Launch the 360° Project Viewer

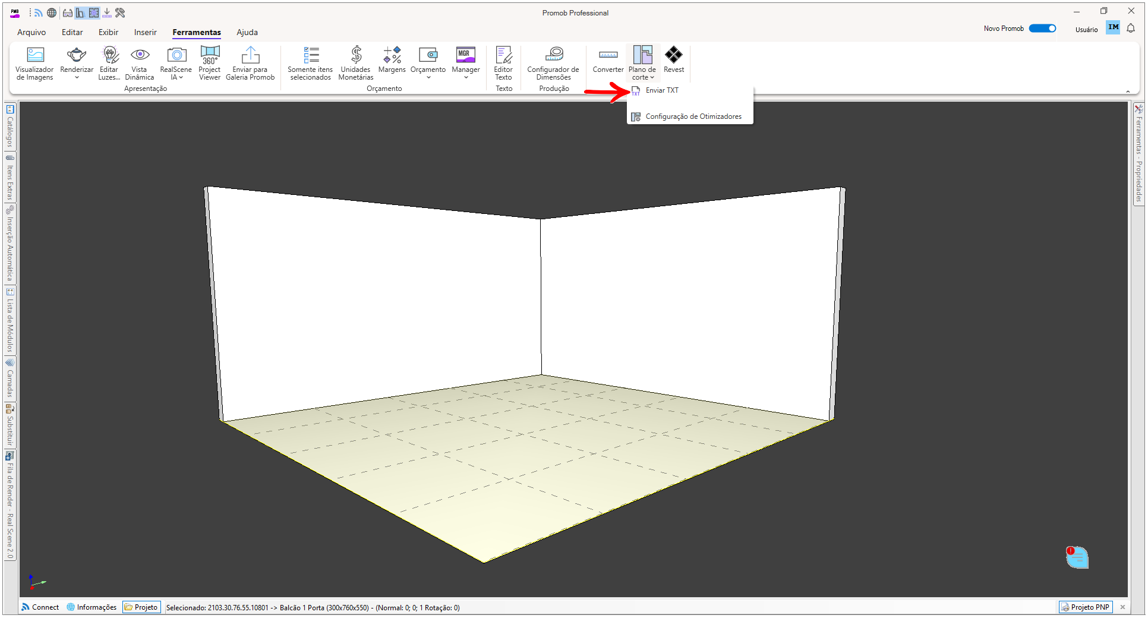[210, 63]
